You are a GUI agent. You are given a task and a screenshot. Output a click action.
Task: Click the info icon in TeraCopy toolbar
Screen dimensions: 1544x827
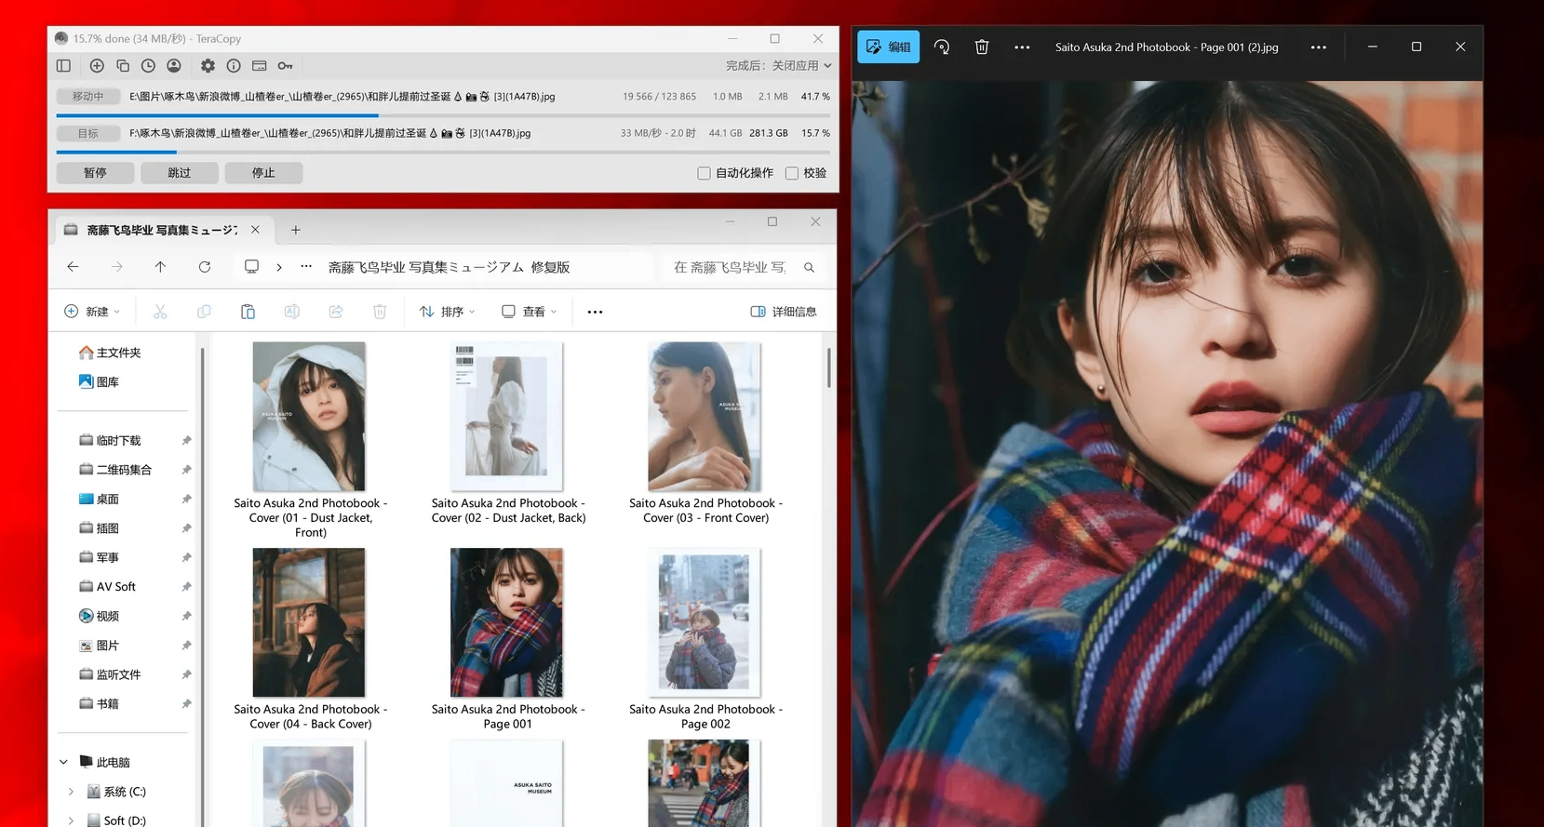pyautogui.click(x=234, y=66)
